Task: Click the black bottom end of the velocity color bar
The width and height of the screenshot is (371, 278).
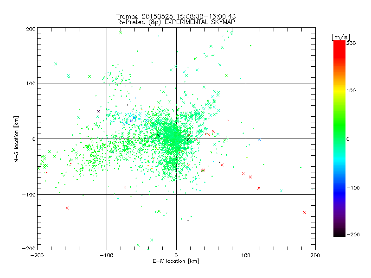Action: pos(339,234)
